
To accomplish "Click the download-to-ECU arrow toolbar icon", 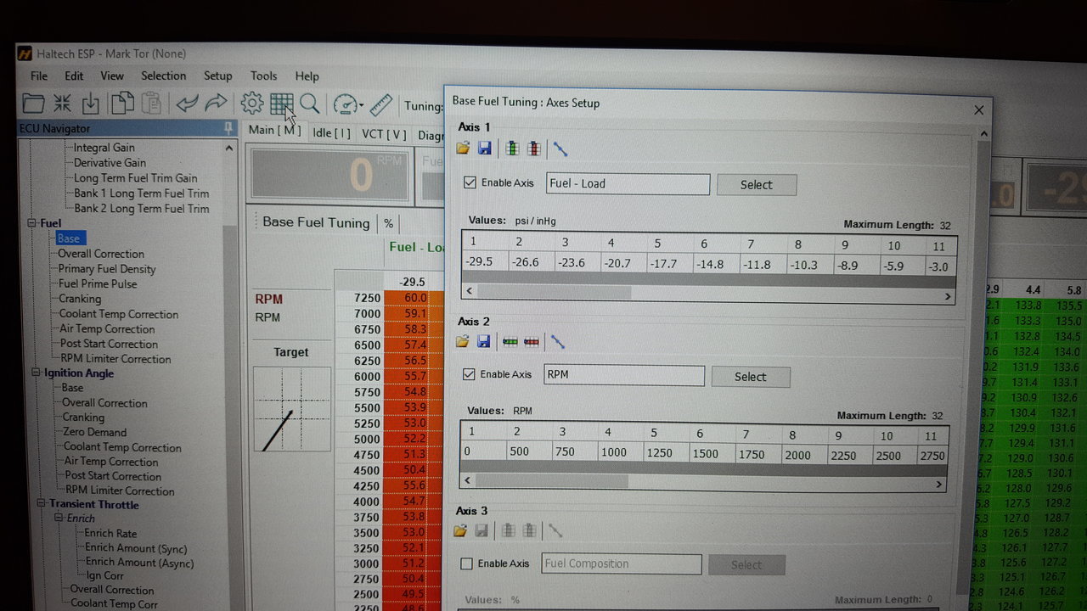I will [x=91, y=104].
